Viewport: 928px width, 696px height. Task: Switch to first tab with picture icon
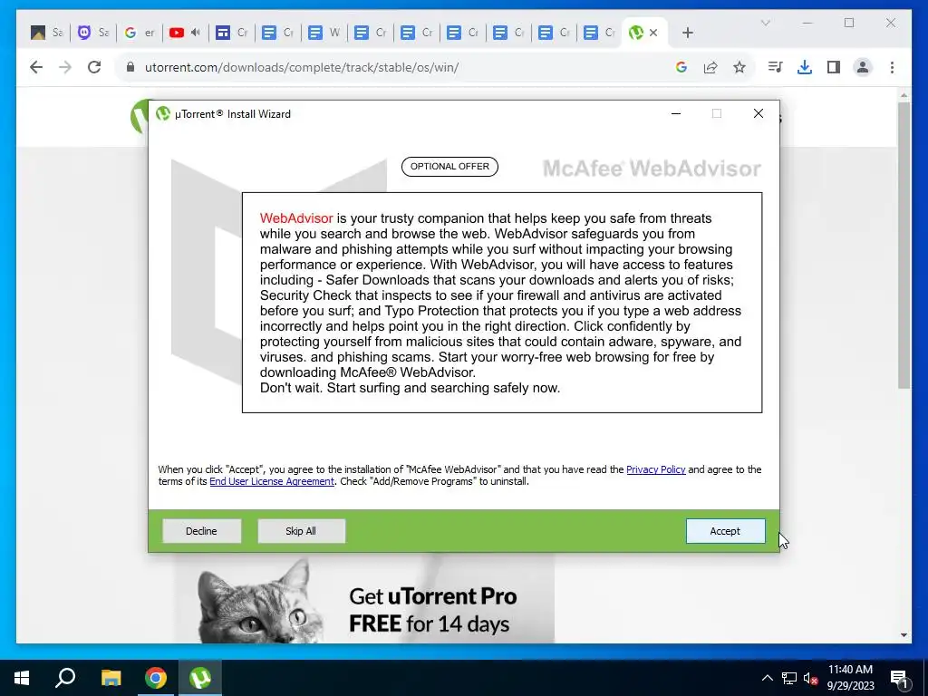[47, 33]
